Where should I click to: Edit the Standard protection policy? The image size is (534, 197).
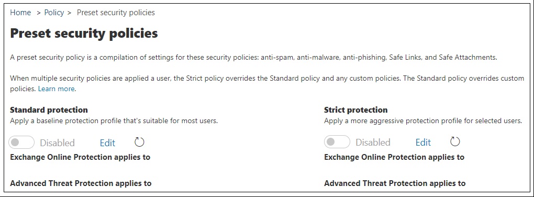(108, 143)
